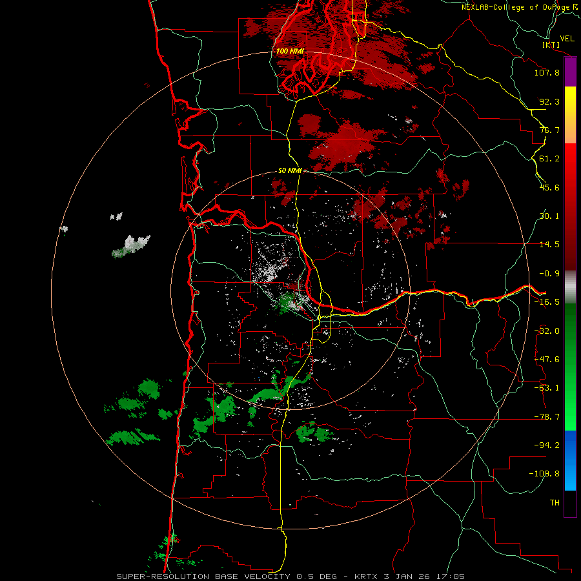581x581 pixels.
Task: Click the -0.9 velocity scale value
Action: [549, 274]
